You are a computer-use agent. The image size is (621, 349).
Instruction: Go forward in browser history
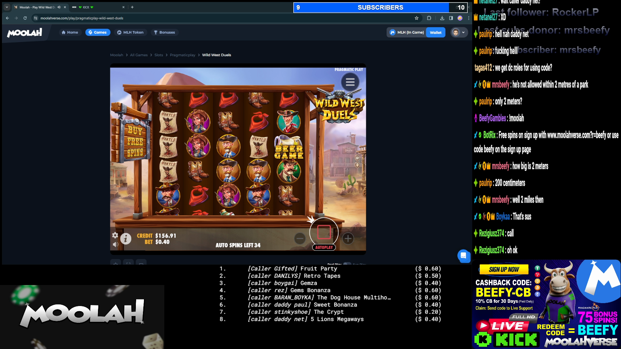click(16, 18)
